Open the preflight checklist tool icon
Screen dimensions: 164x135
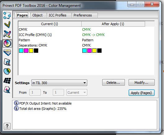7,15
